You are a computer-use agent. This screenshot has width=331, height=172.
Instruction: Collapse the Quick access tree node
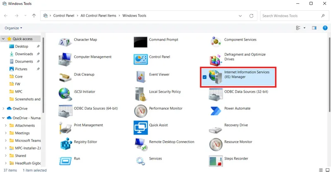click(3, 39)
